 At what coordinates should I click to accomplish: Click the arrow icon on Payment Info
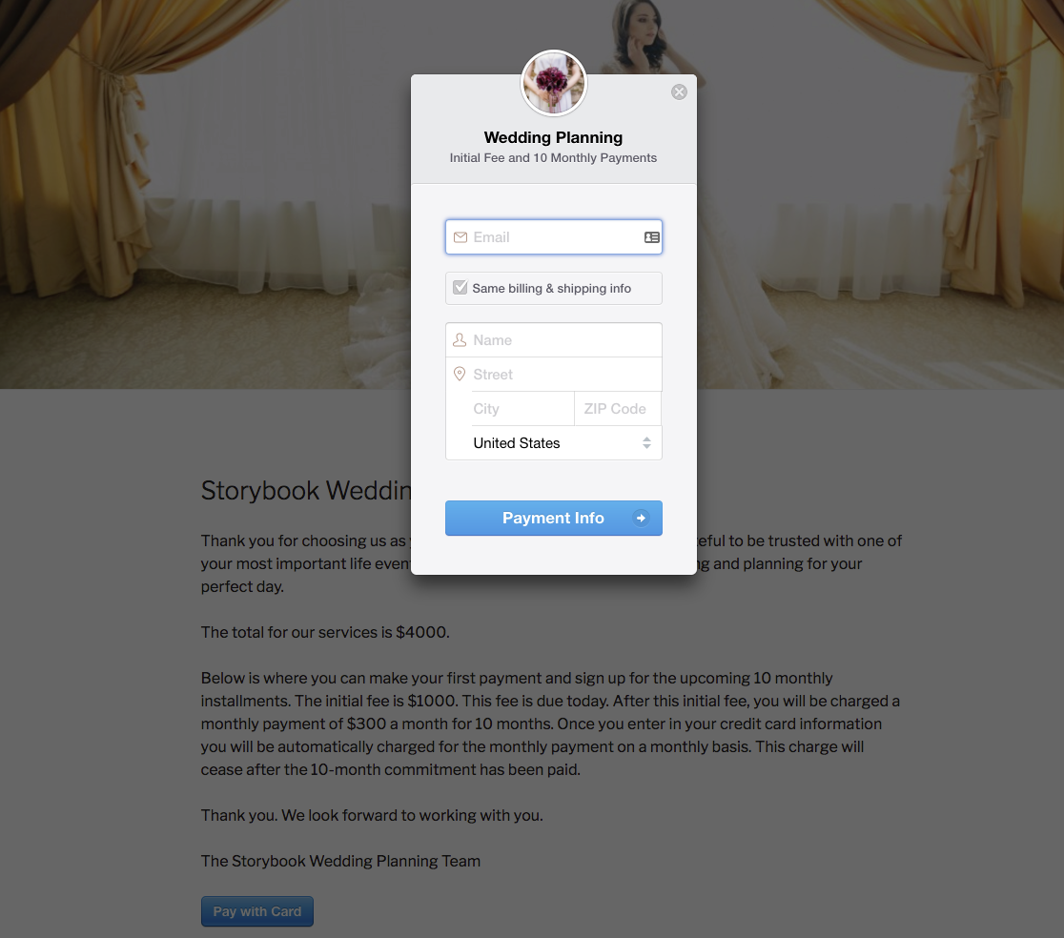coord(641,519)
